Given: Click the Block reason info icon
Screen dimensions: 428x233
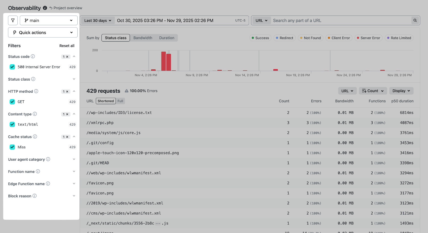Looking at the screenshot, I should point(35,196).
